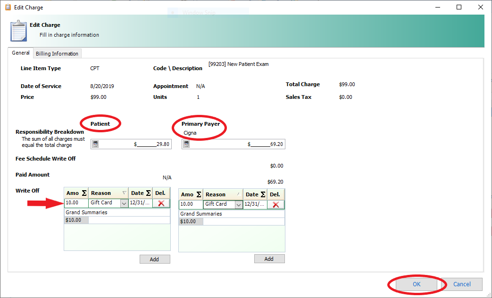Image resolution: width=492 pixels, height=298 pixels.
Task: Sort Patient write-offs by Reason column header
Action: click(x=108, y=193)
